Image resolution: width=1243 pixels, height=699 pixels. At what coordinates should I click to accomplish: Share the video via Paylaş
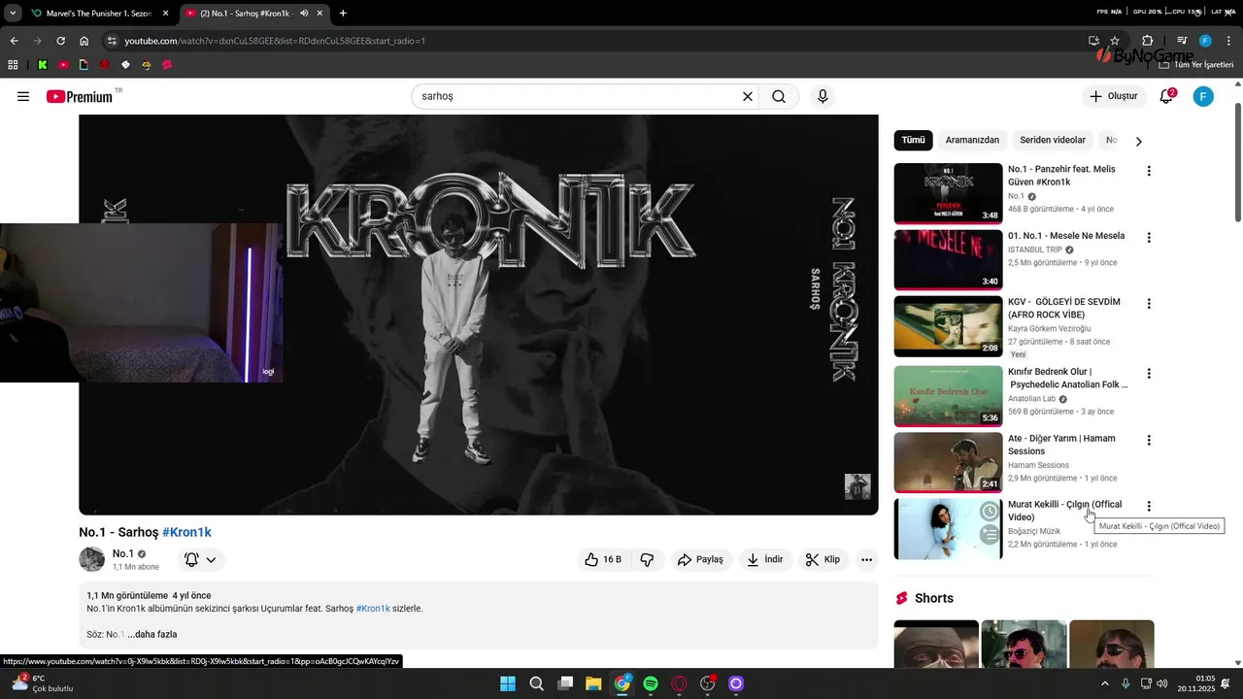[x=700, y=559]
